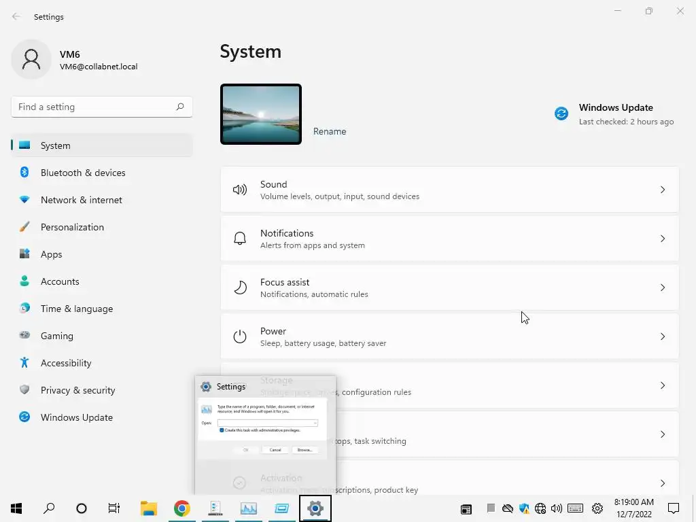Open Personalization settings

[102, 227]
